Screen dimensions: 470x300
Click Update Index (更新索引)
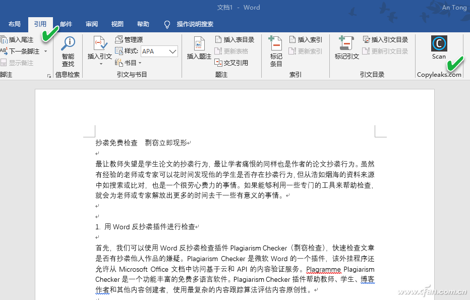pos(306,52)
